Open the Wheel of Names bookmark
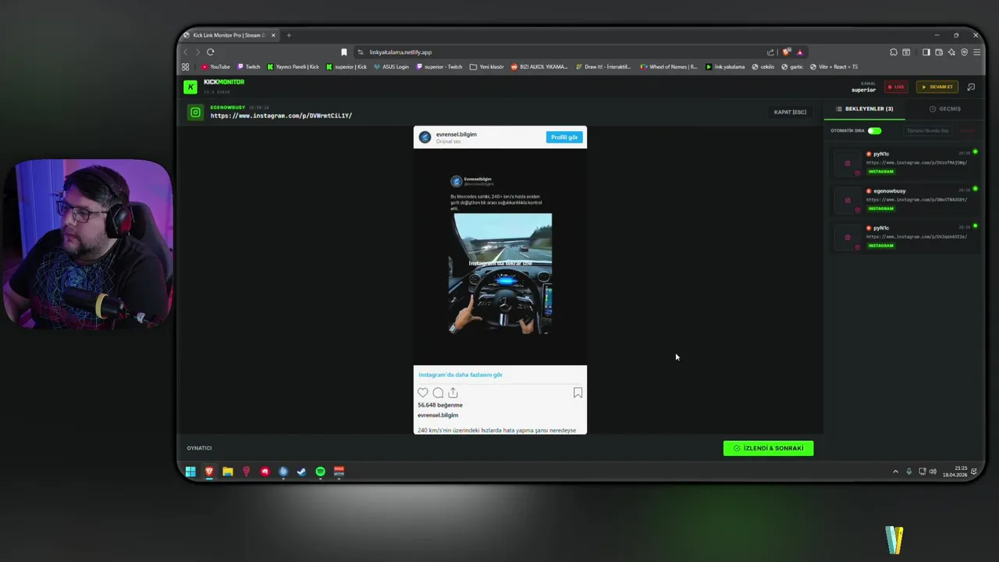 point(669,66)
